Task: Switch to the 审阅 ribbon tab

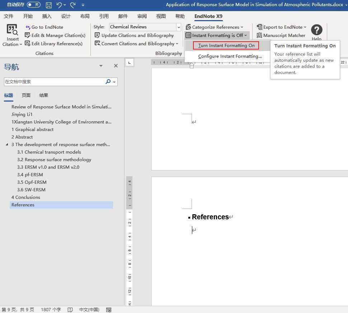Action: (142, 16)
